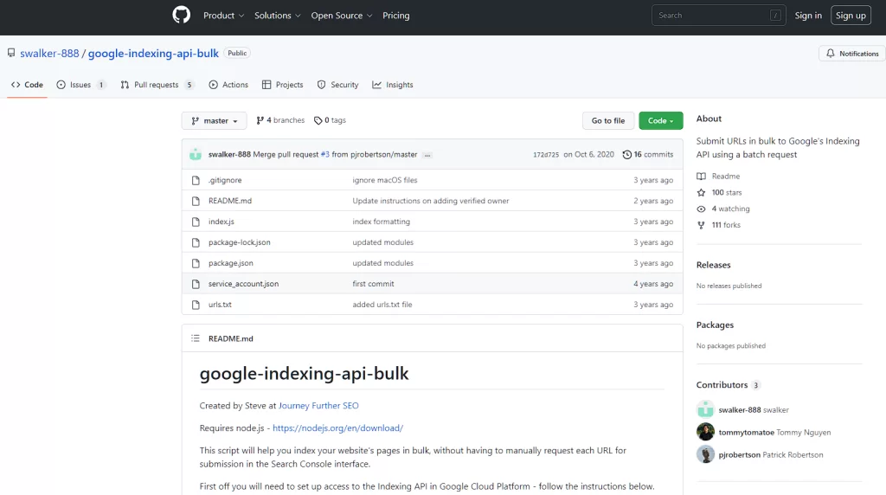This screenshot has height=495, width=886.
Task: Click pjrobertson's avatar in Contributors
Action: point(705,454)
